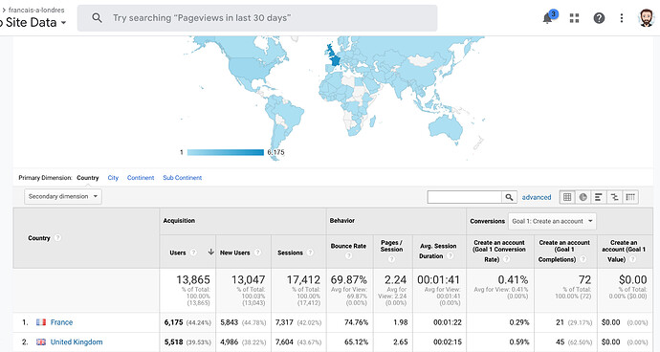Click the table filter search button

(x=509, y=197)
